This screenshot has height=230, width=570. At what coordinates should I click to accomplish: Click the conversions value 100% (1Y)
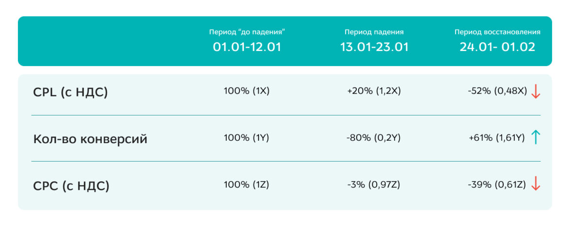(246, 138)
